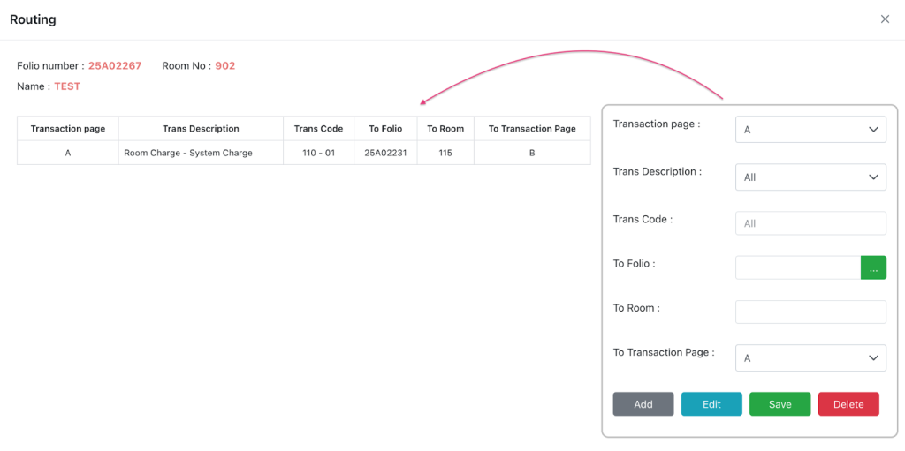This screenshot has height=451, width=905.
Task: Save the routing with the green Save button
Action: click(780, 404)
